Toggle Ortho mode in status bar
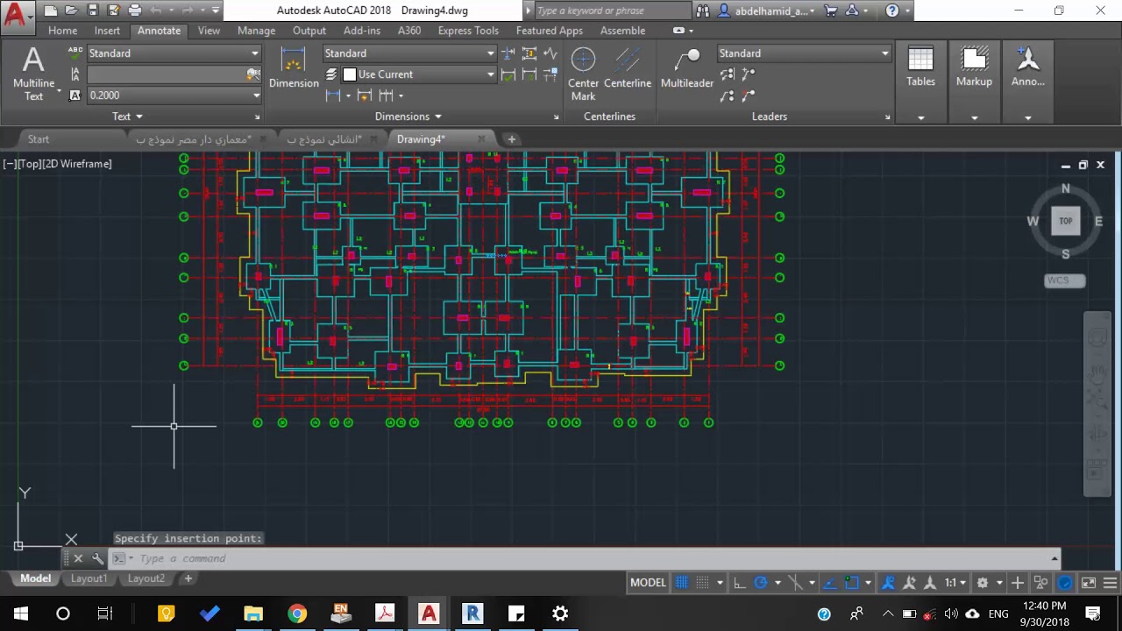This screenshot has width=1122, height=631. pos(739,583)
